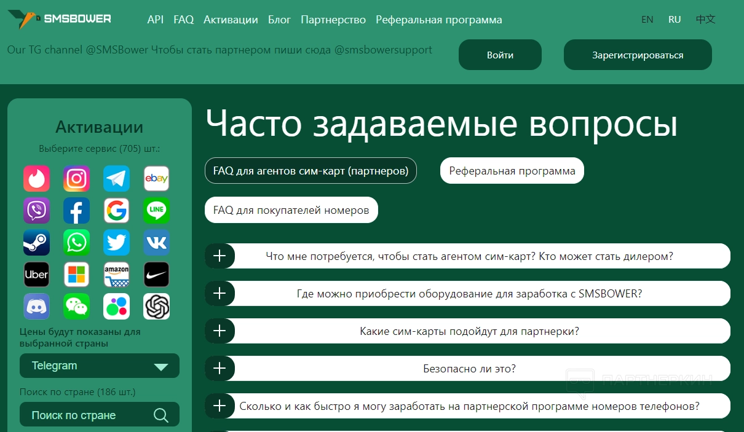Click the SMSBOWER logo
The height and width of the screenshot is (432, 744).
point(60,19)
